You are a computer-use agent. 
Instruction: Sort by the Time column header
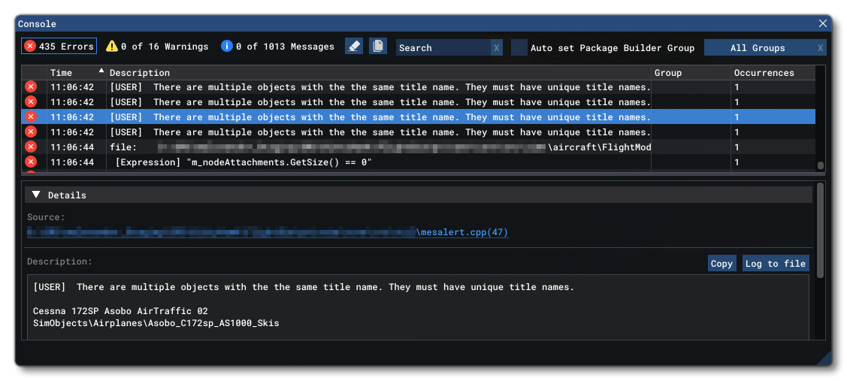(77, 72)
